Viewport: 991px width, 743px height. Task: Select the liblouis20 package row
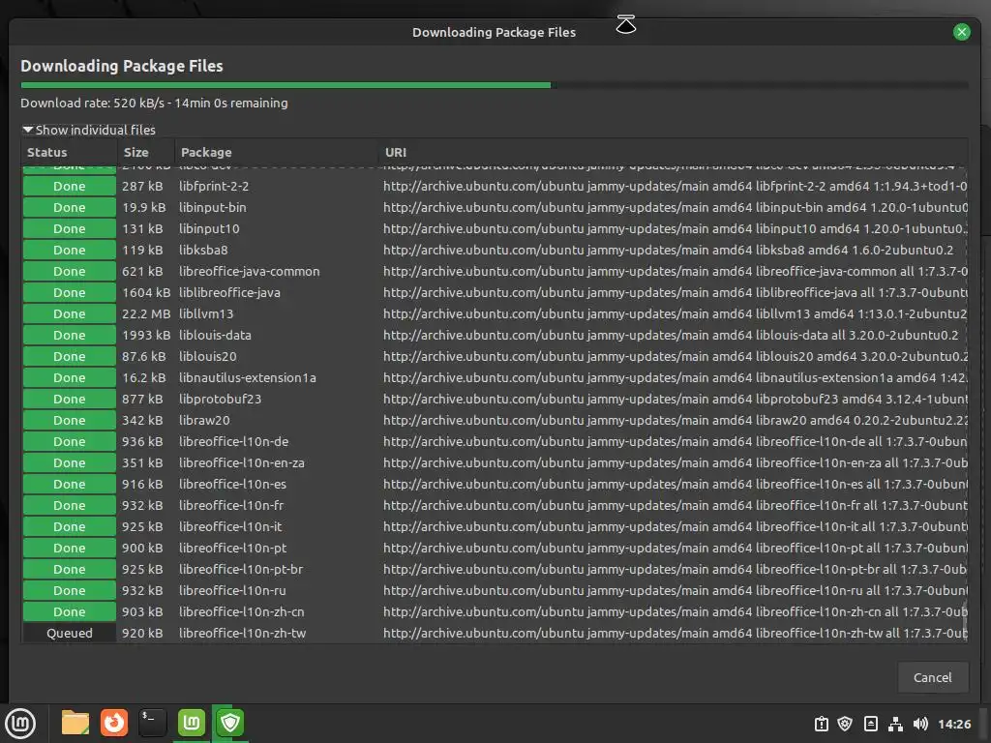tap(495, 356)
